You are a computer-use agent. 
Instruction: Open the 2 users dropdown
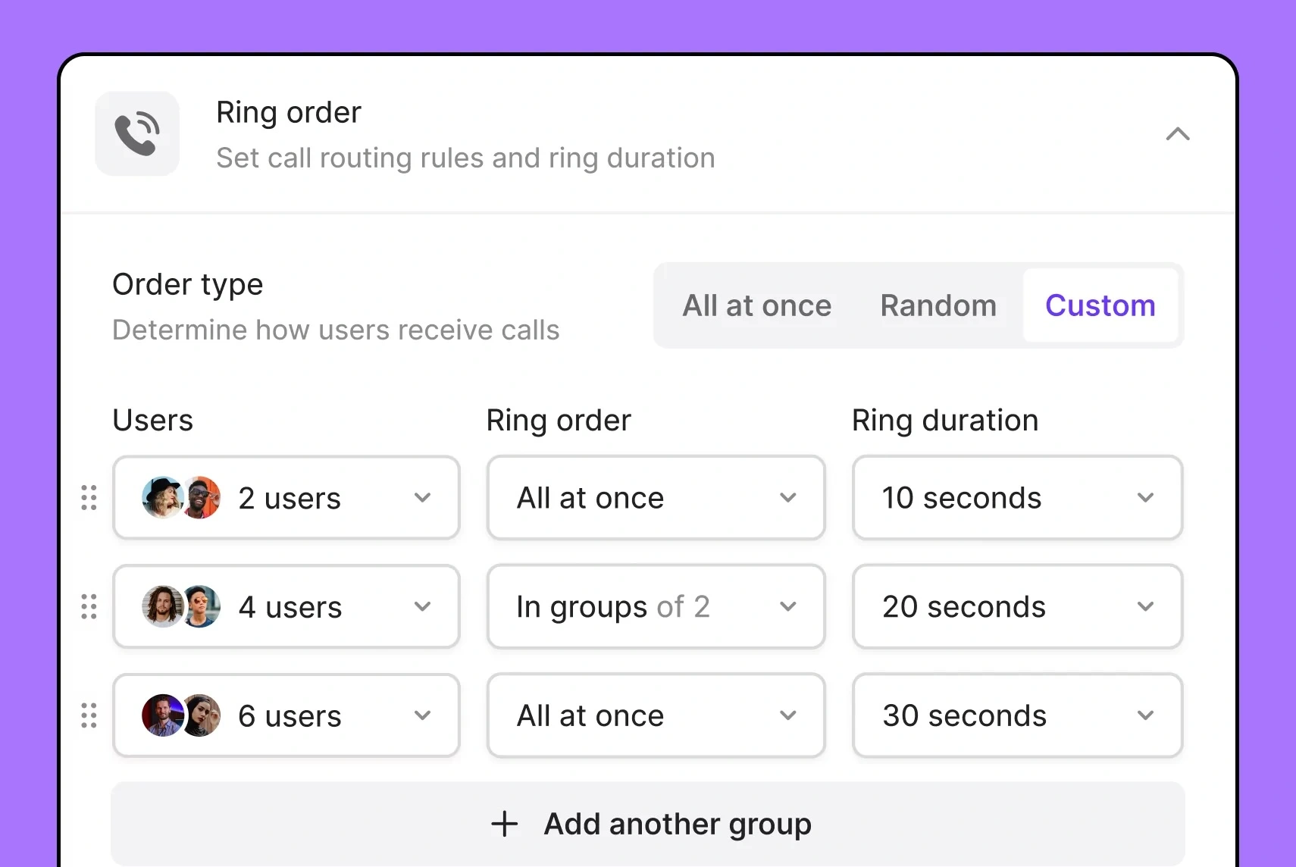[286, 497]
